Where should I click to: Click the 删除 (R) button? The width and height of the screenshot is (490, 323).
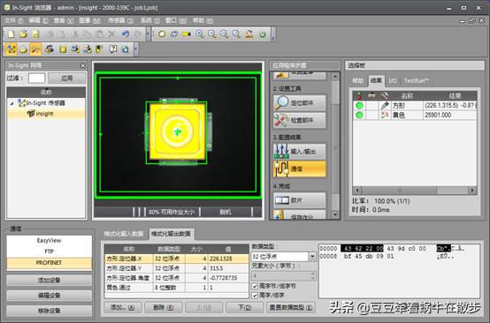click(163, 307)
